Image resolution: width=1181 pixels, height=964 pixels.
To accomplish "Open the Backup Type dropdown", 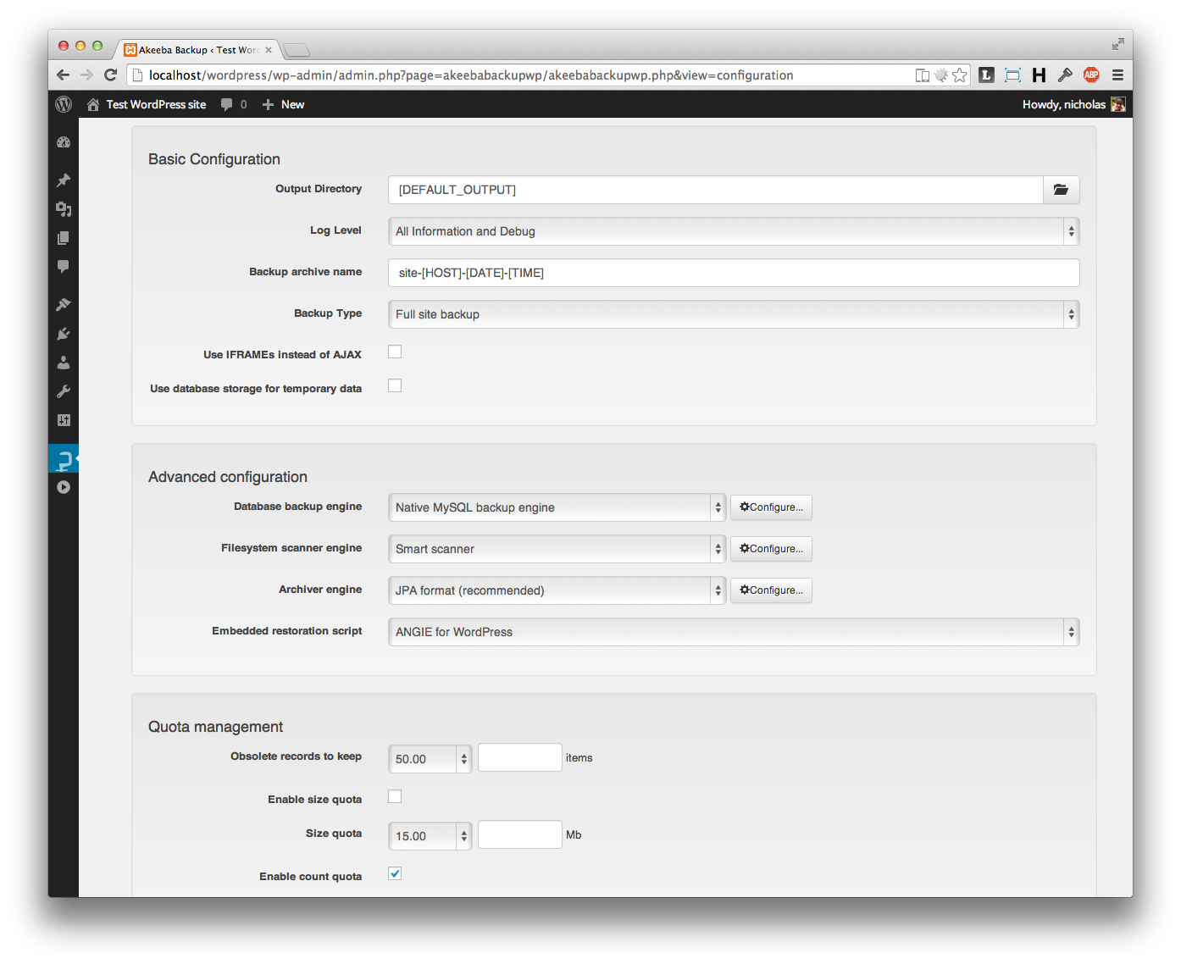I will point(734,314).
